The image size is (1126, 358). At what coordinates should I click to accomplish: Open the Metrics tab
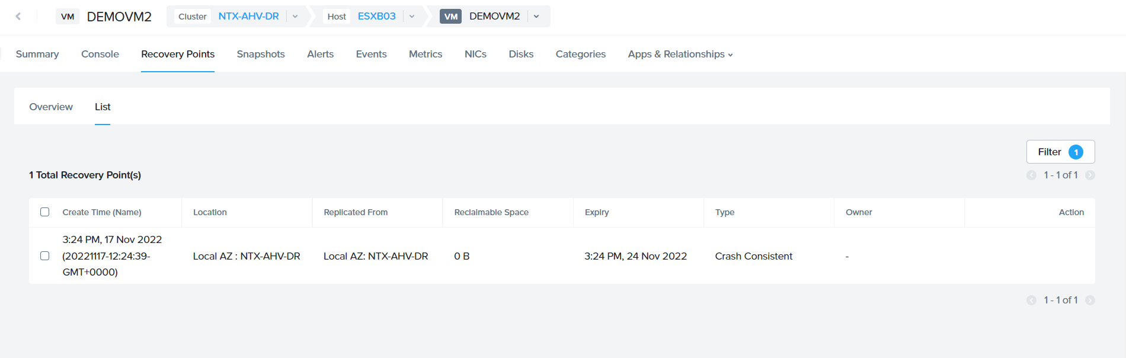426,54
